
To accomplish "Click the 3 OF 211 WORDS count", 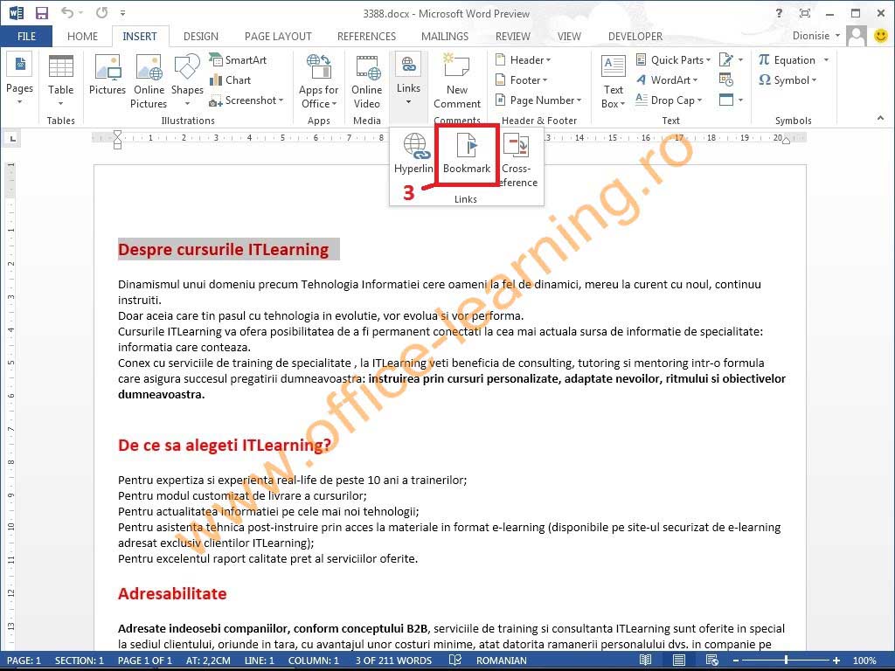I will pyautogui.click(x=393, y=661).
